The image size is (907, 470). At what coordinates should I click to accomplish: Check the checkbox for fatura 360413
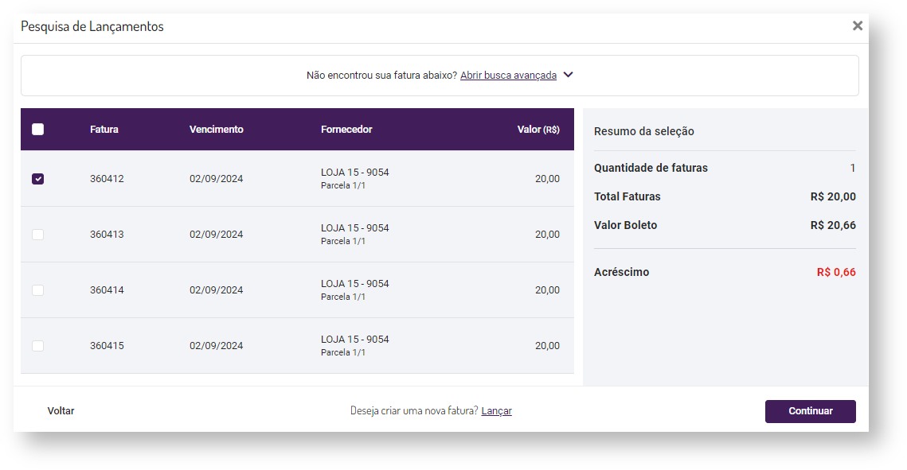click(x=37, y=235)
